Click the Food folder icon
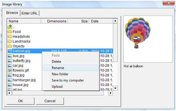The width and height of the screenshot is (176, 111). [x=10, y=32]
